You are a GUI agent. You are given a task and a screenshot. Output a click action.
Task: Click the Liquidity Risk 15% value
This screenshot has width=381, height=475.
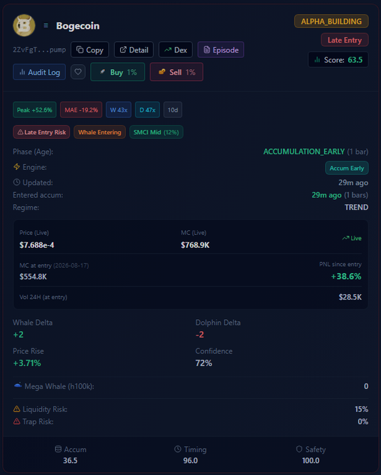tap(361, 409)
